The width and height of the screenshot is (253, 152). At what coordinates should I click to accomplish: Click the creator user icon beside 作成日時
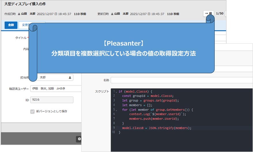pyautogui.click(x=19, y=14)
